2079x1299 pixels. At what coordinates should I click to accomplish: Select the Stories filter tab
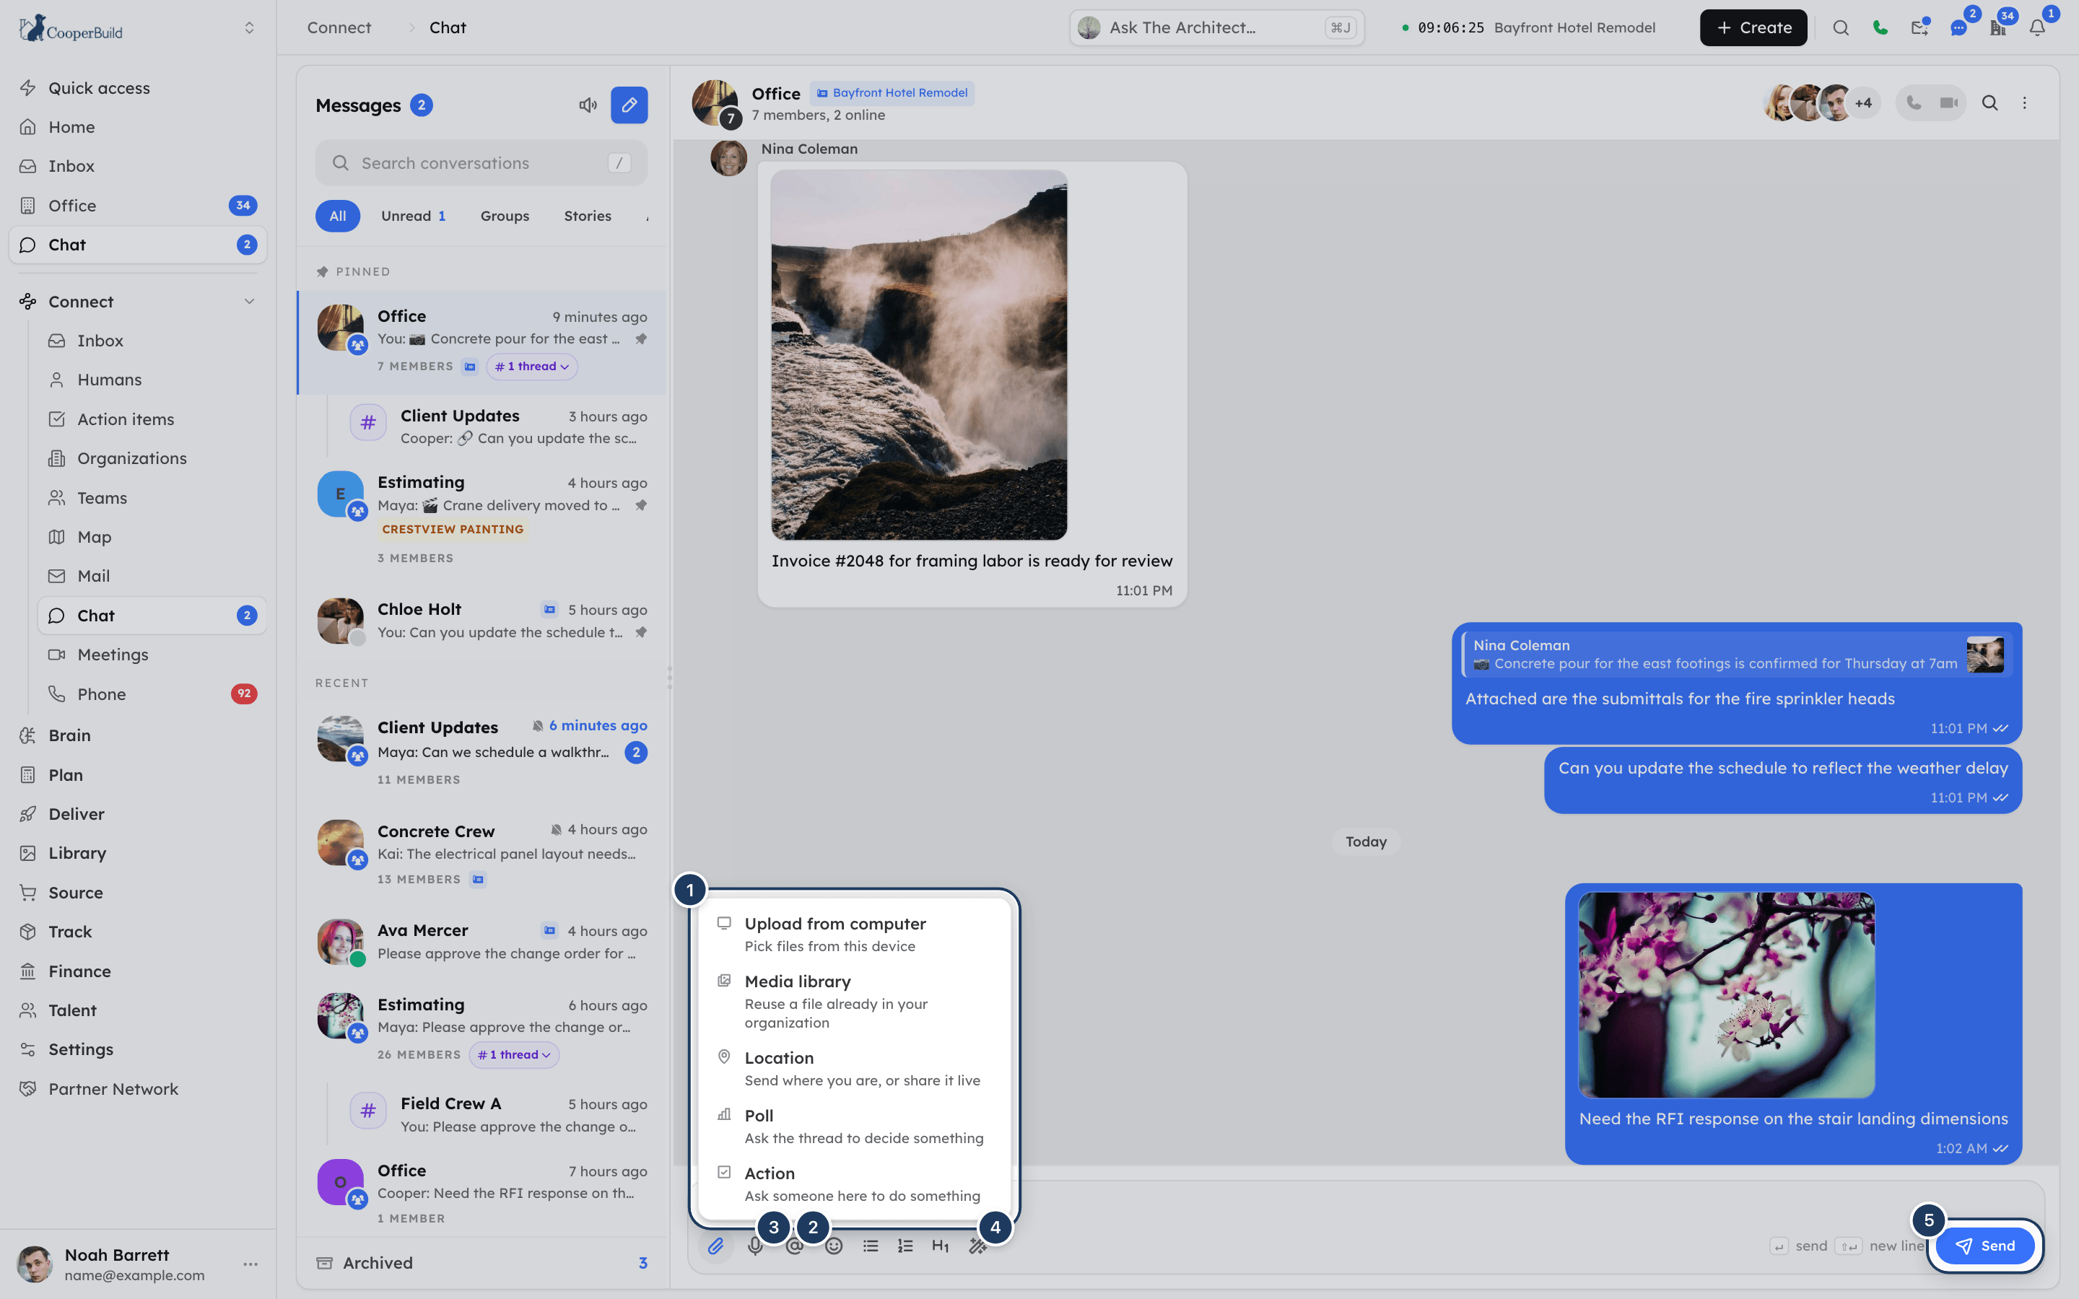[x=588, y=216]
